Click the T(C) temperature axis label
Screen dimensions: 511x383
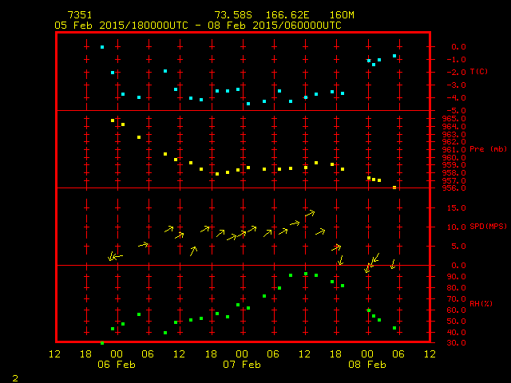pos(479,72)
